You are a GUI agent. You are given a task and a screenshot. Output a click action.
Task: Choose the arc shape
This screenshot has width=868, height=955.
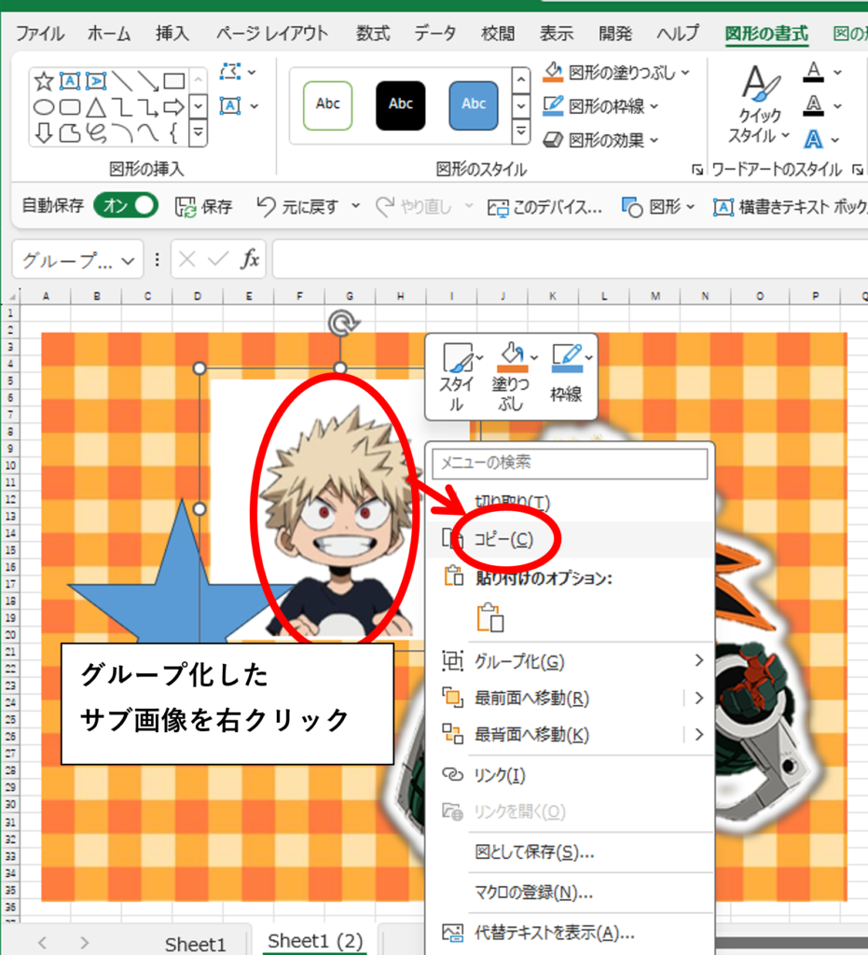122,132
